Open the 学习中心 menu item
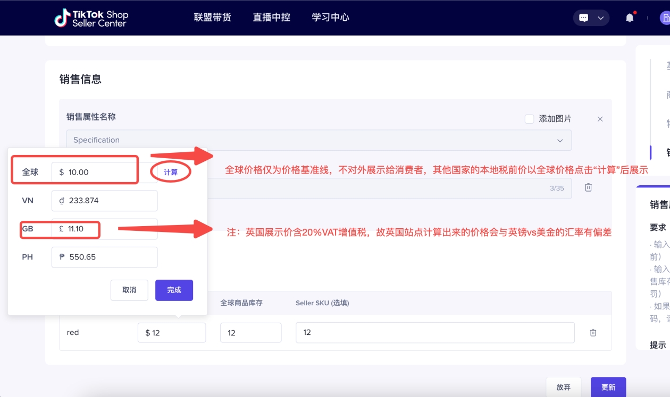 pos(330,17)
